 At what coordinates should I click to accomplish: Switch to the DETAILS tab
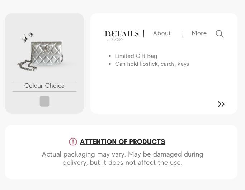pos(122,34)
